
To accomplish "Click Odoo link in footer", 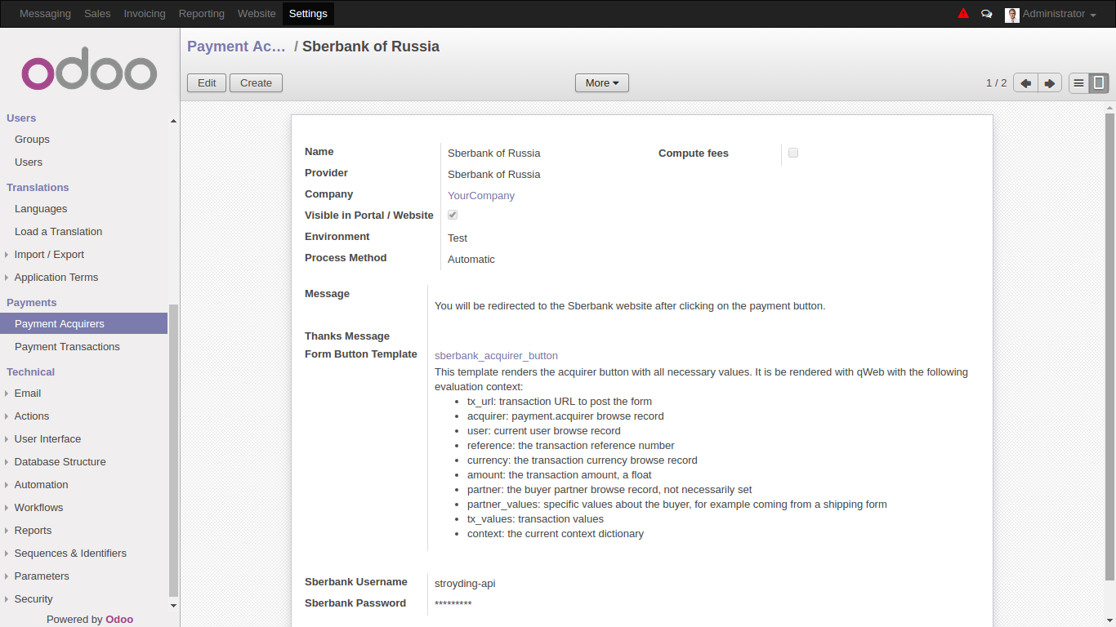I will point(119,620).
